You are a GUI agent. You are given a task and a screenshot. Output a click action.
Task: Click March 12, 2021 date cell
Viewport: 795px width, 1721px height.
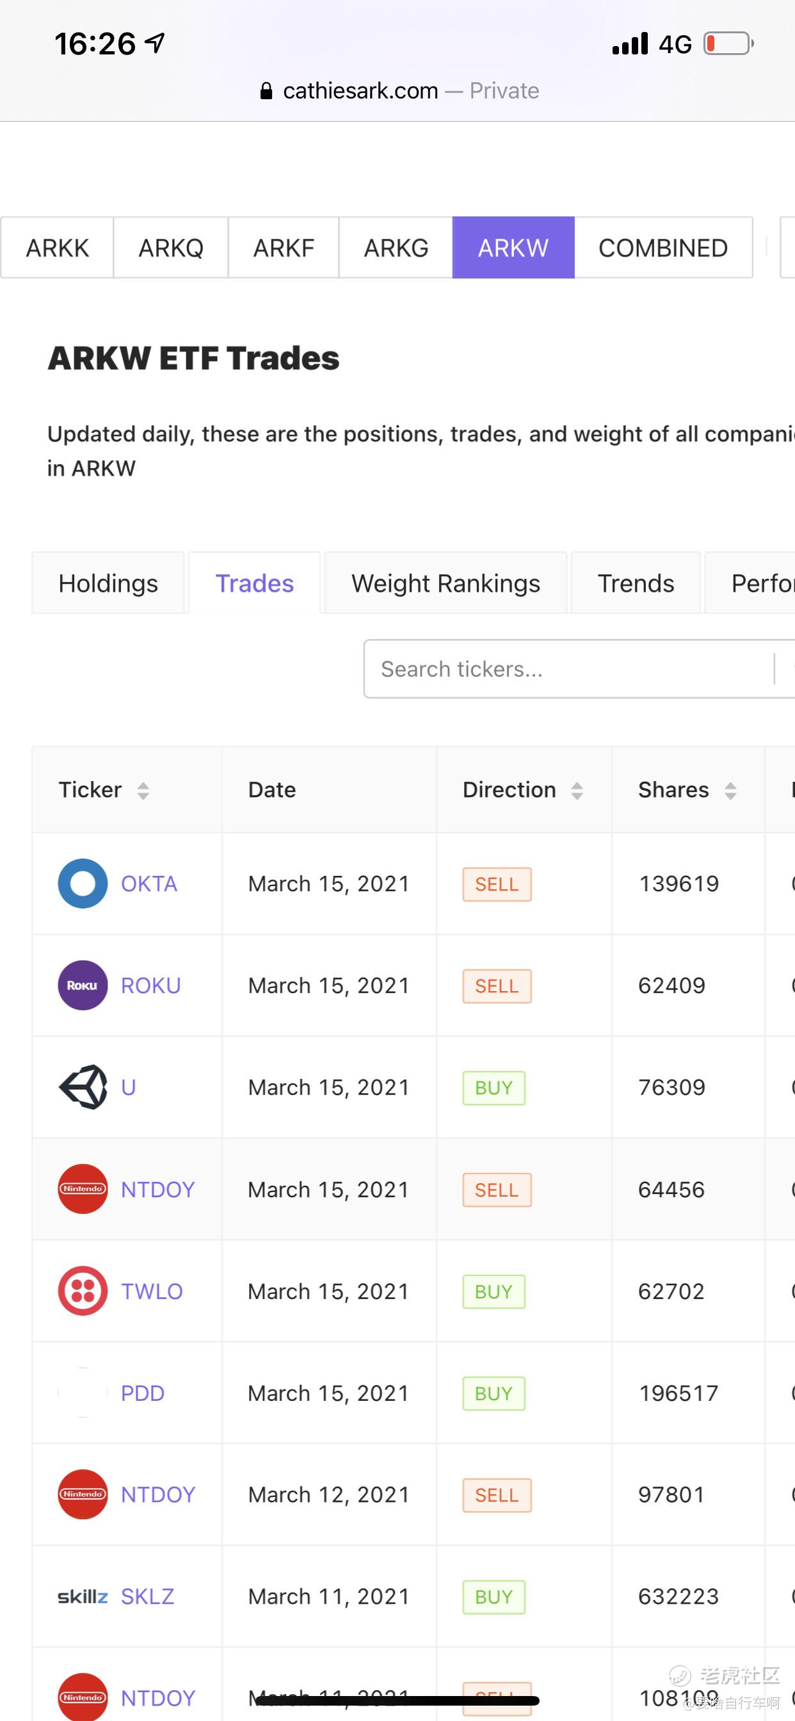point(328,1494)
